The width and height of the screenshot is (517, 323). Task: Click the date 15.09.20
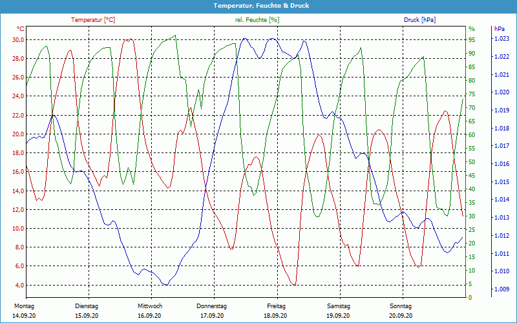(x=87, y=315)
